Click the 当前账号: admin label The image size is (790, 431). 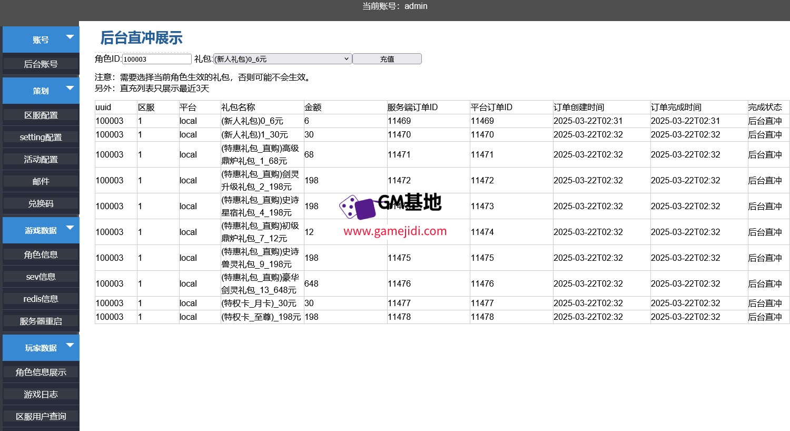click(395, 6)
